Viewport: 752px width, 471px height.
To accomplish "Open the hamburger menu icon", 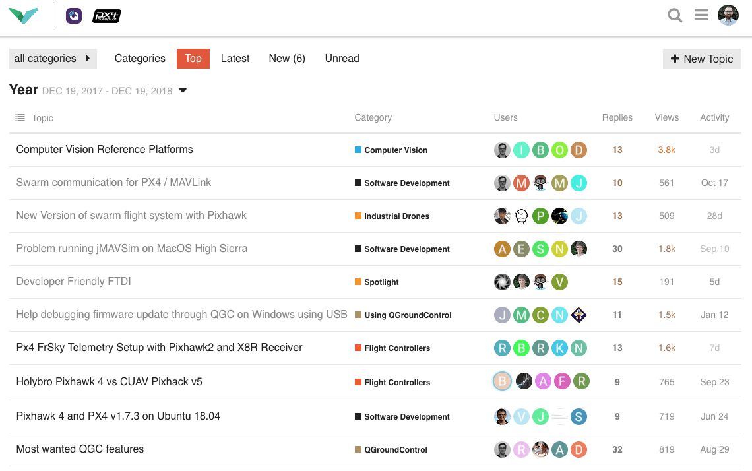I will click(x=701, y=15).
